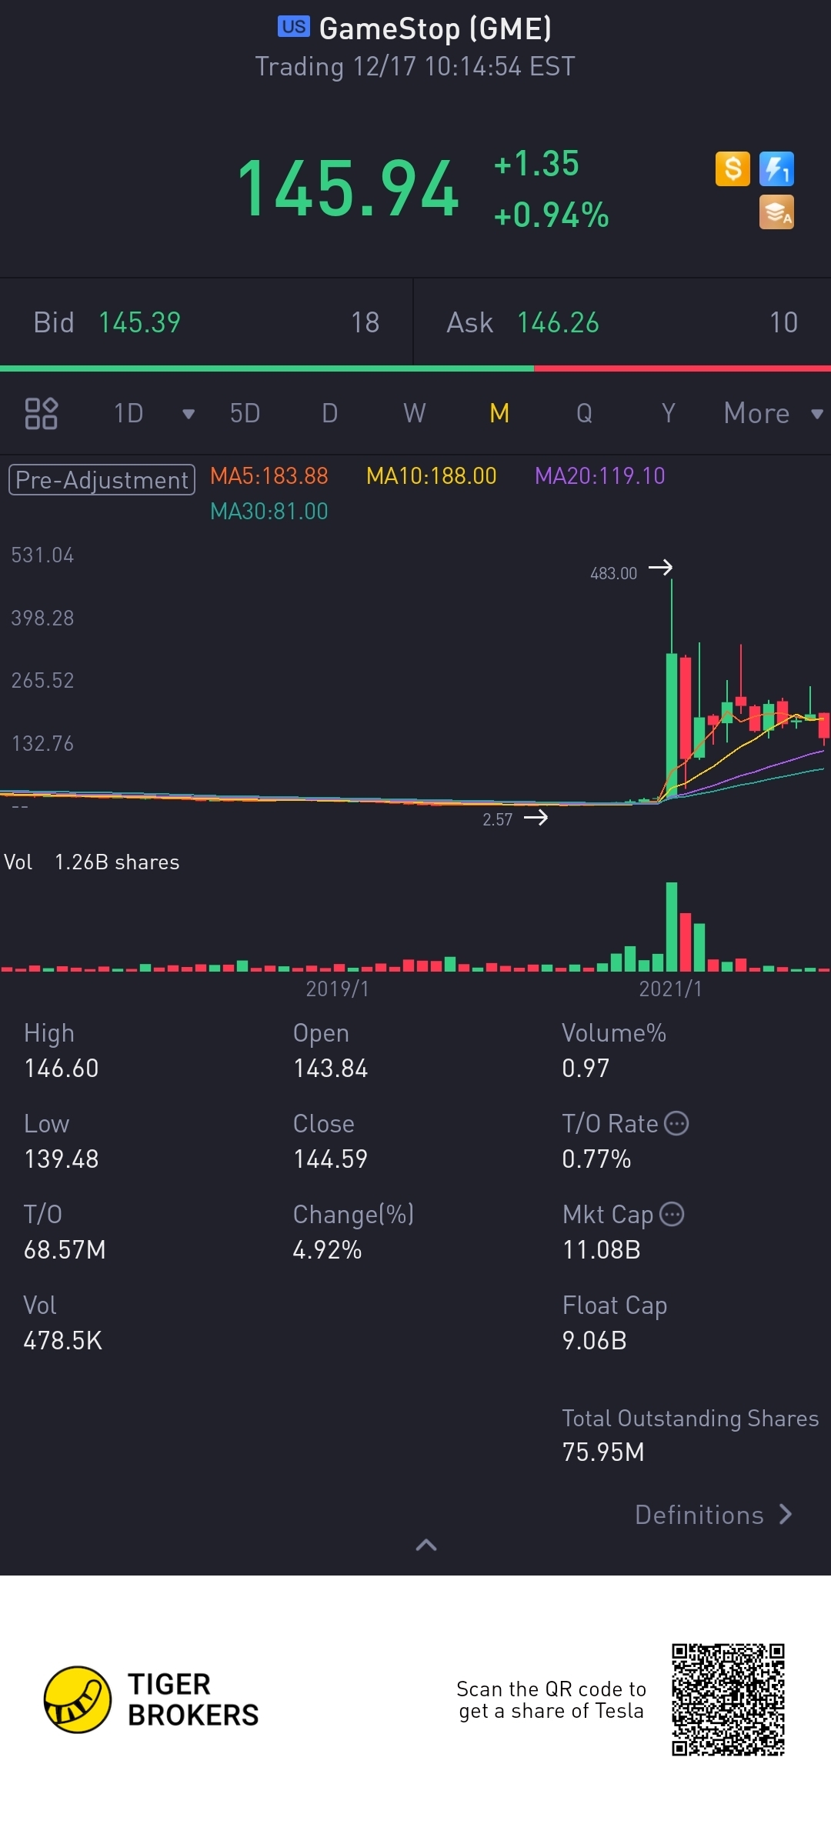The image size is (831, 1824).
Task: Tap the red ask portion of ratio bar
Action: click(682, 368)
